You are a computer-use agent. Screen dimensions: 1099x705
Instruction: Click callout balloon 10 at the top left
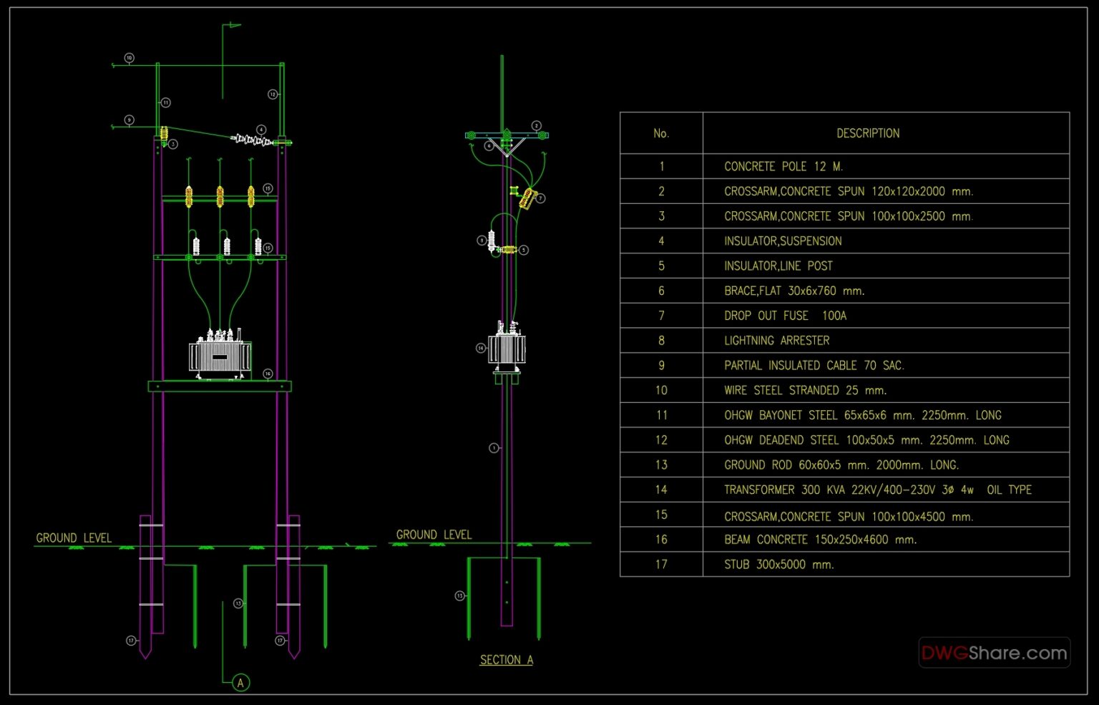[129, 57]
